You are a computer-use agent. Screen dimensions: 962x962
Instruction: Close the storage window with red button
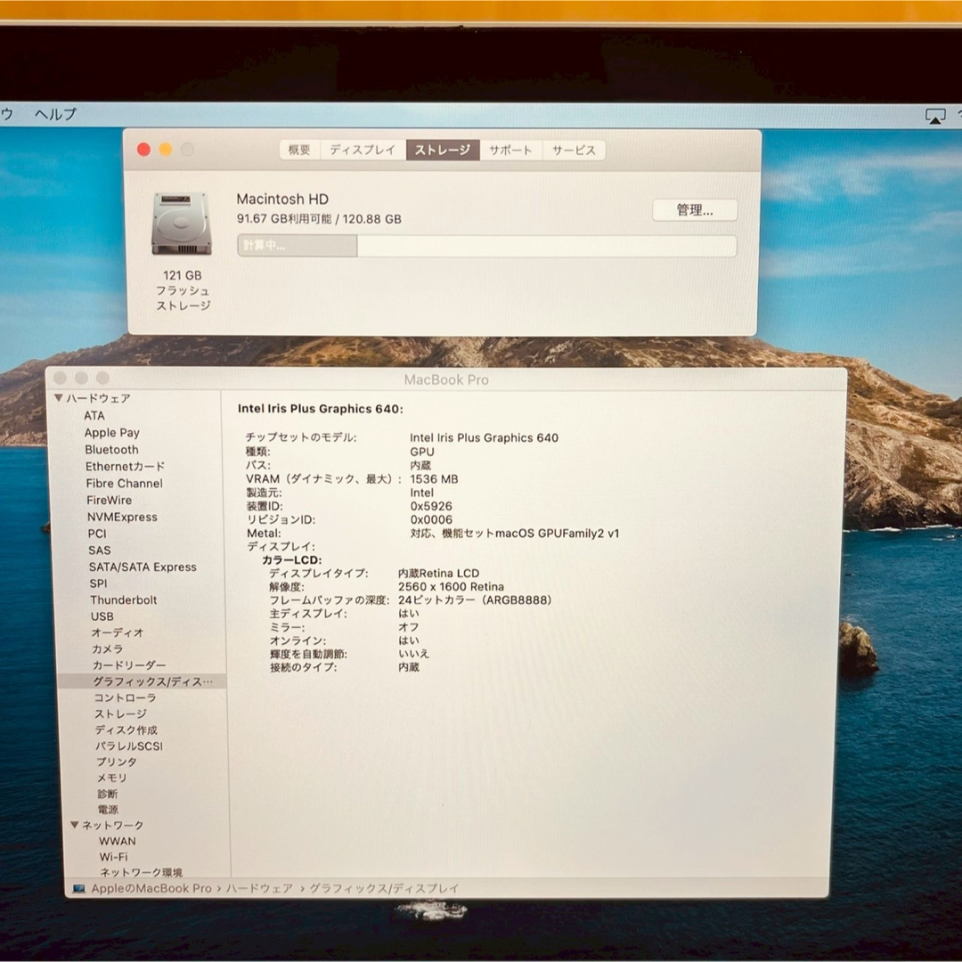144,150
